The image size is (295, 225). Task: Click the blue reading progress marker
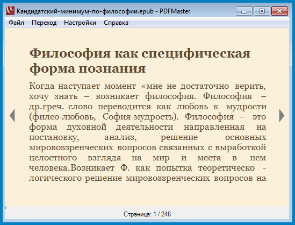coord(6,207)
